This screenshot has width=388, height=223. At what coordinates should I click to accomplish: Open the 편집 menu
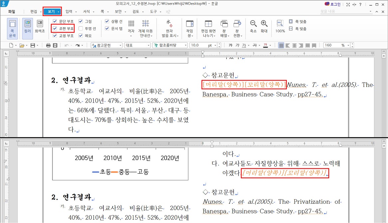pos(34,12)
